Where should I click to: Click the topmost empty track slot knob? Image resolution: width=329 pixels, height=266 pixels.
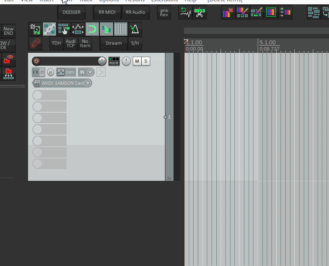pos(38,95)
